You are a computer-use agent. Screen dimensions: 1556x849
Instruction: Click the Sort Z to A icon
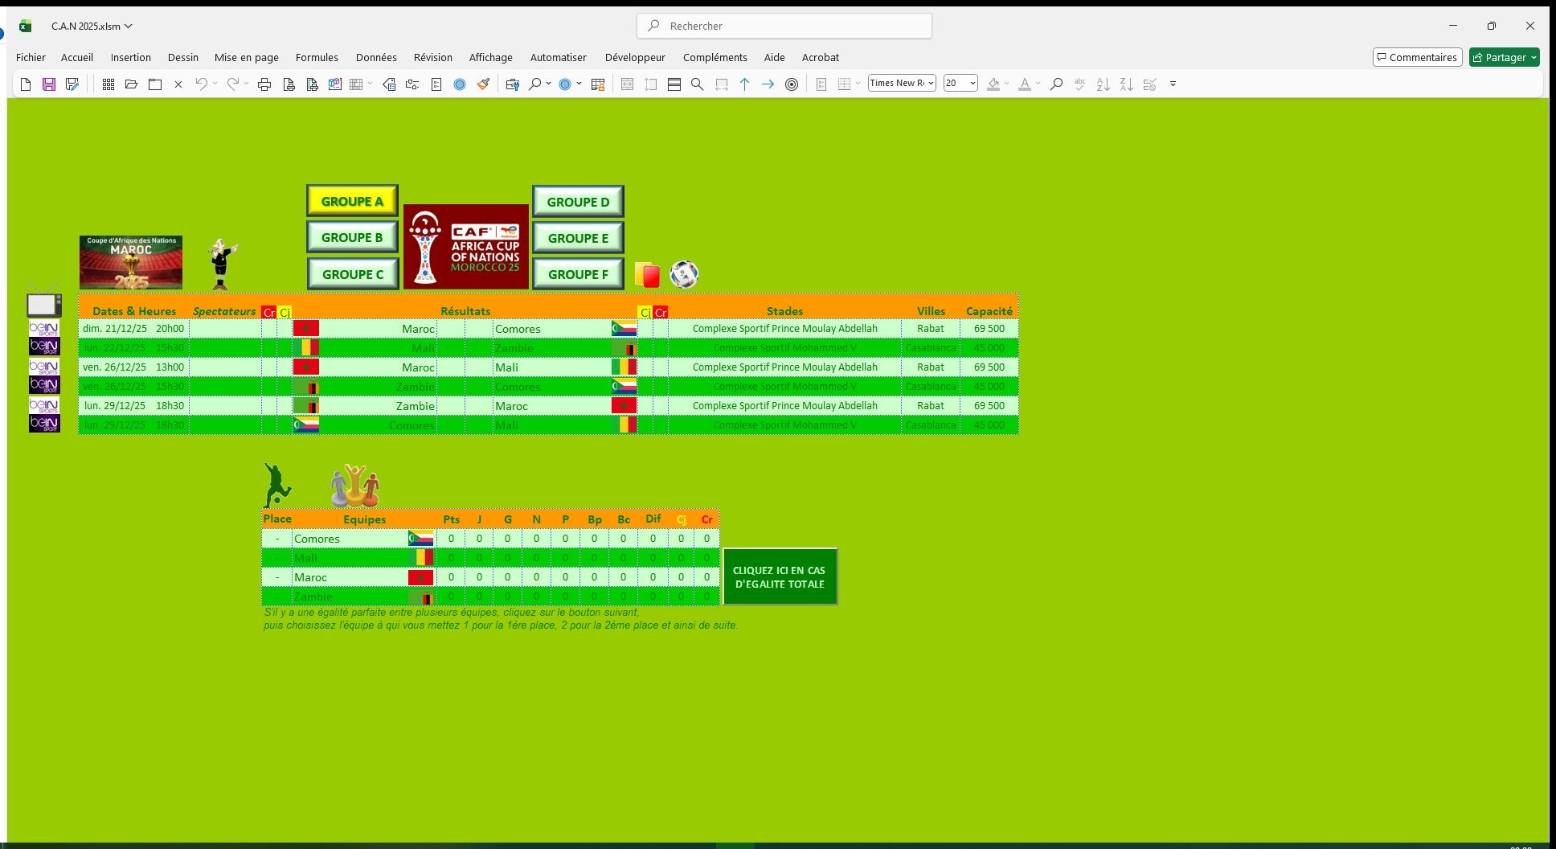[1127, 84]
